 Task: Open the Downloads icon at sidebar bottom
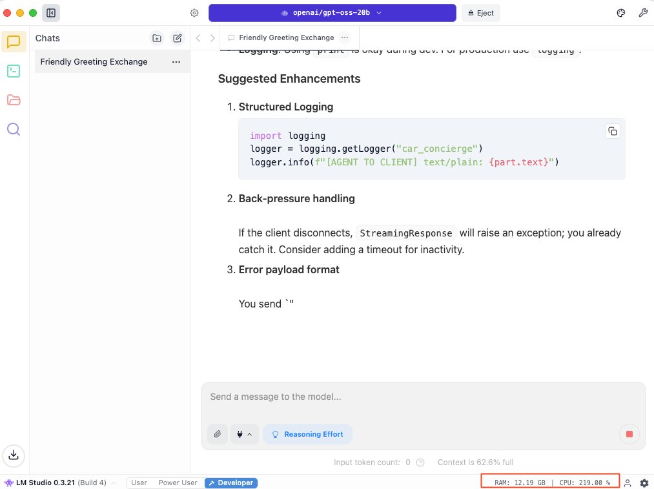coord(14,455)
